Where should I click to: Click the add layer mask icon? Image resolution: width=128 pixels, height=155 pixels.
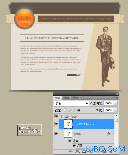(84, 151)
